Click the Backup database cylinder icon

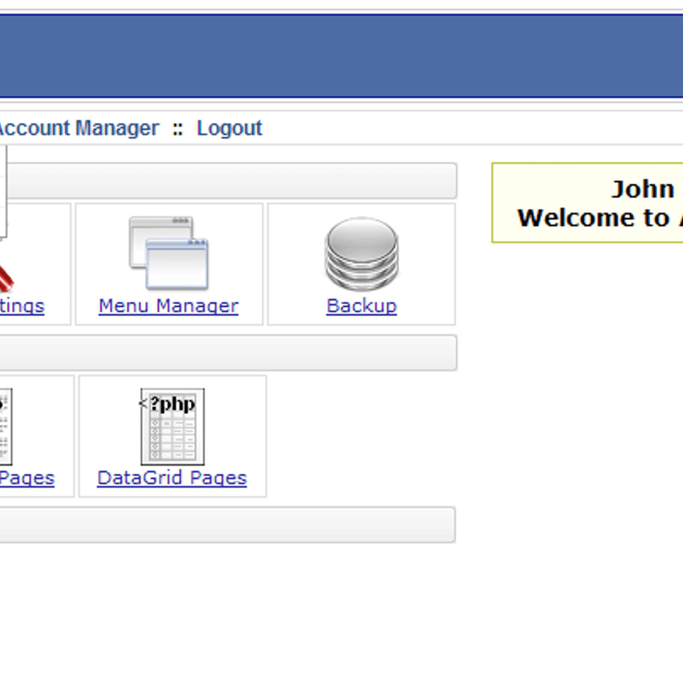[x=361, y=254]
